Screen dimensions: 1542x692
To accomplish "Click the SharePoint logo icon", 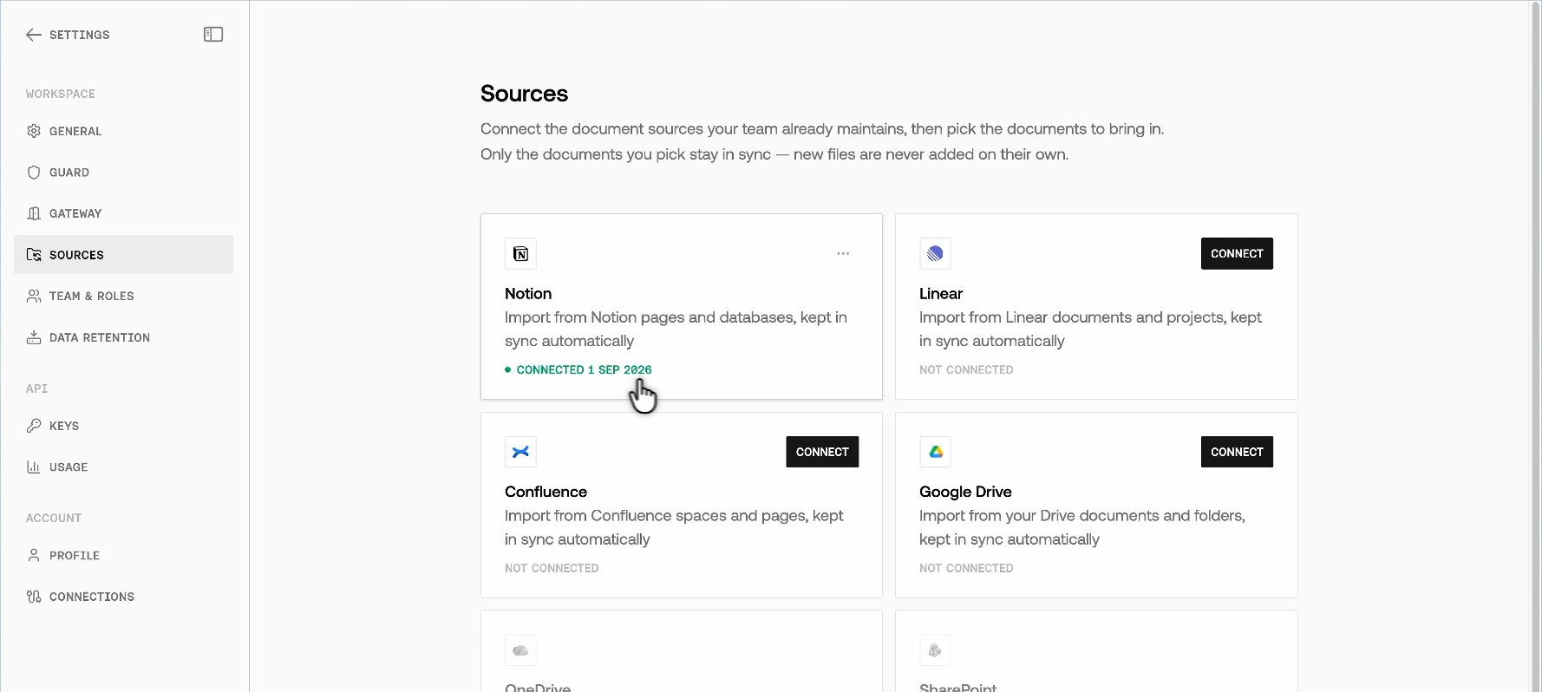I will pyautogui.click(x=935, y=650).
